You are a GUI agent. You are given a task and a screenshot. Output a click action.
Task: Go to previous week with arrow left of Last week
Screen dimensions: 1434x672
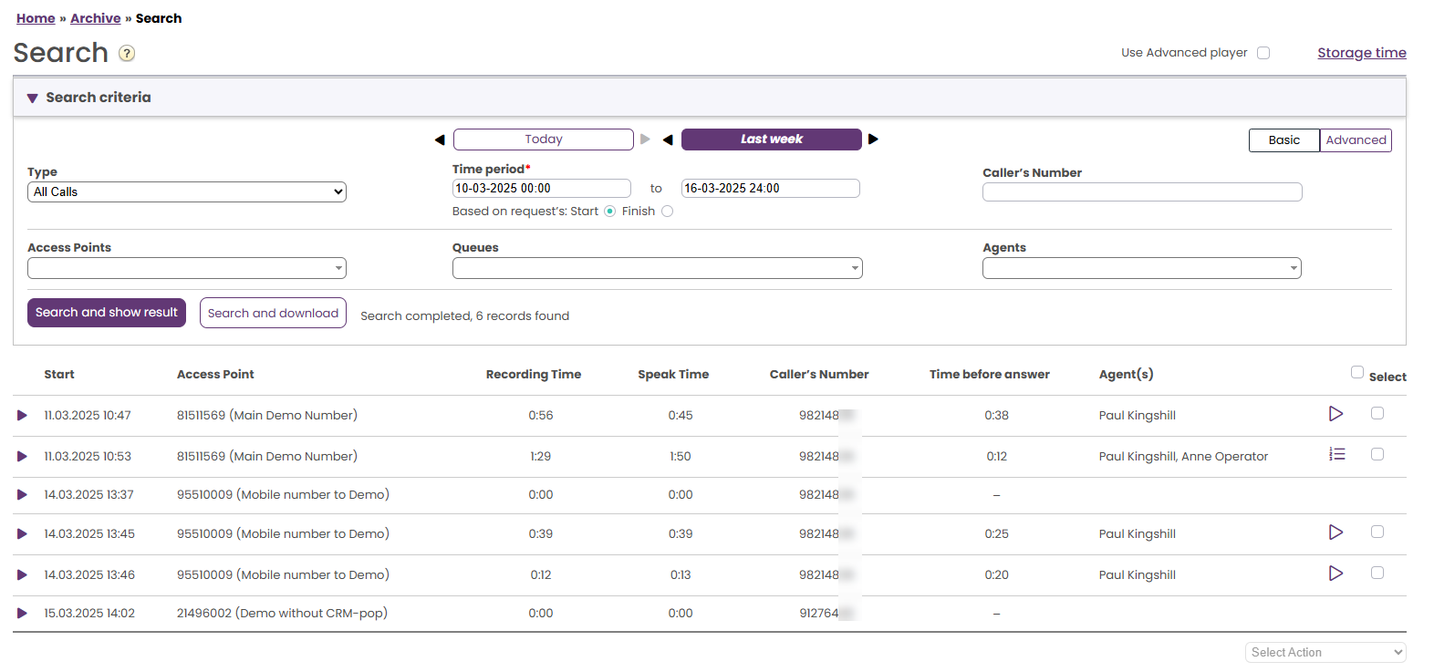click(x=668, y=140)
